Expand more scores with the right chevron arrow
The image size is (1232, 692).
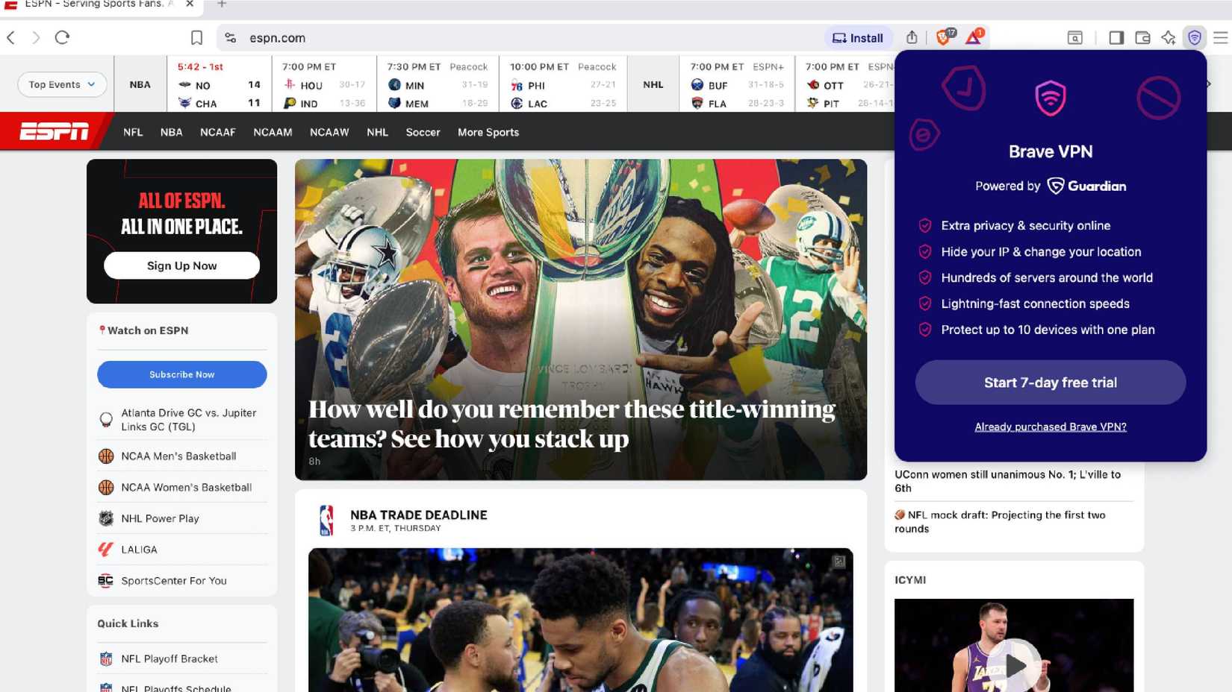click(x=1208, y=84)
